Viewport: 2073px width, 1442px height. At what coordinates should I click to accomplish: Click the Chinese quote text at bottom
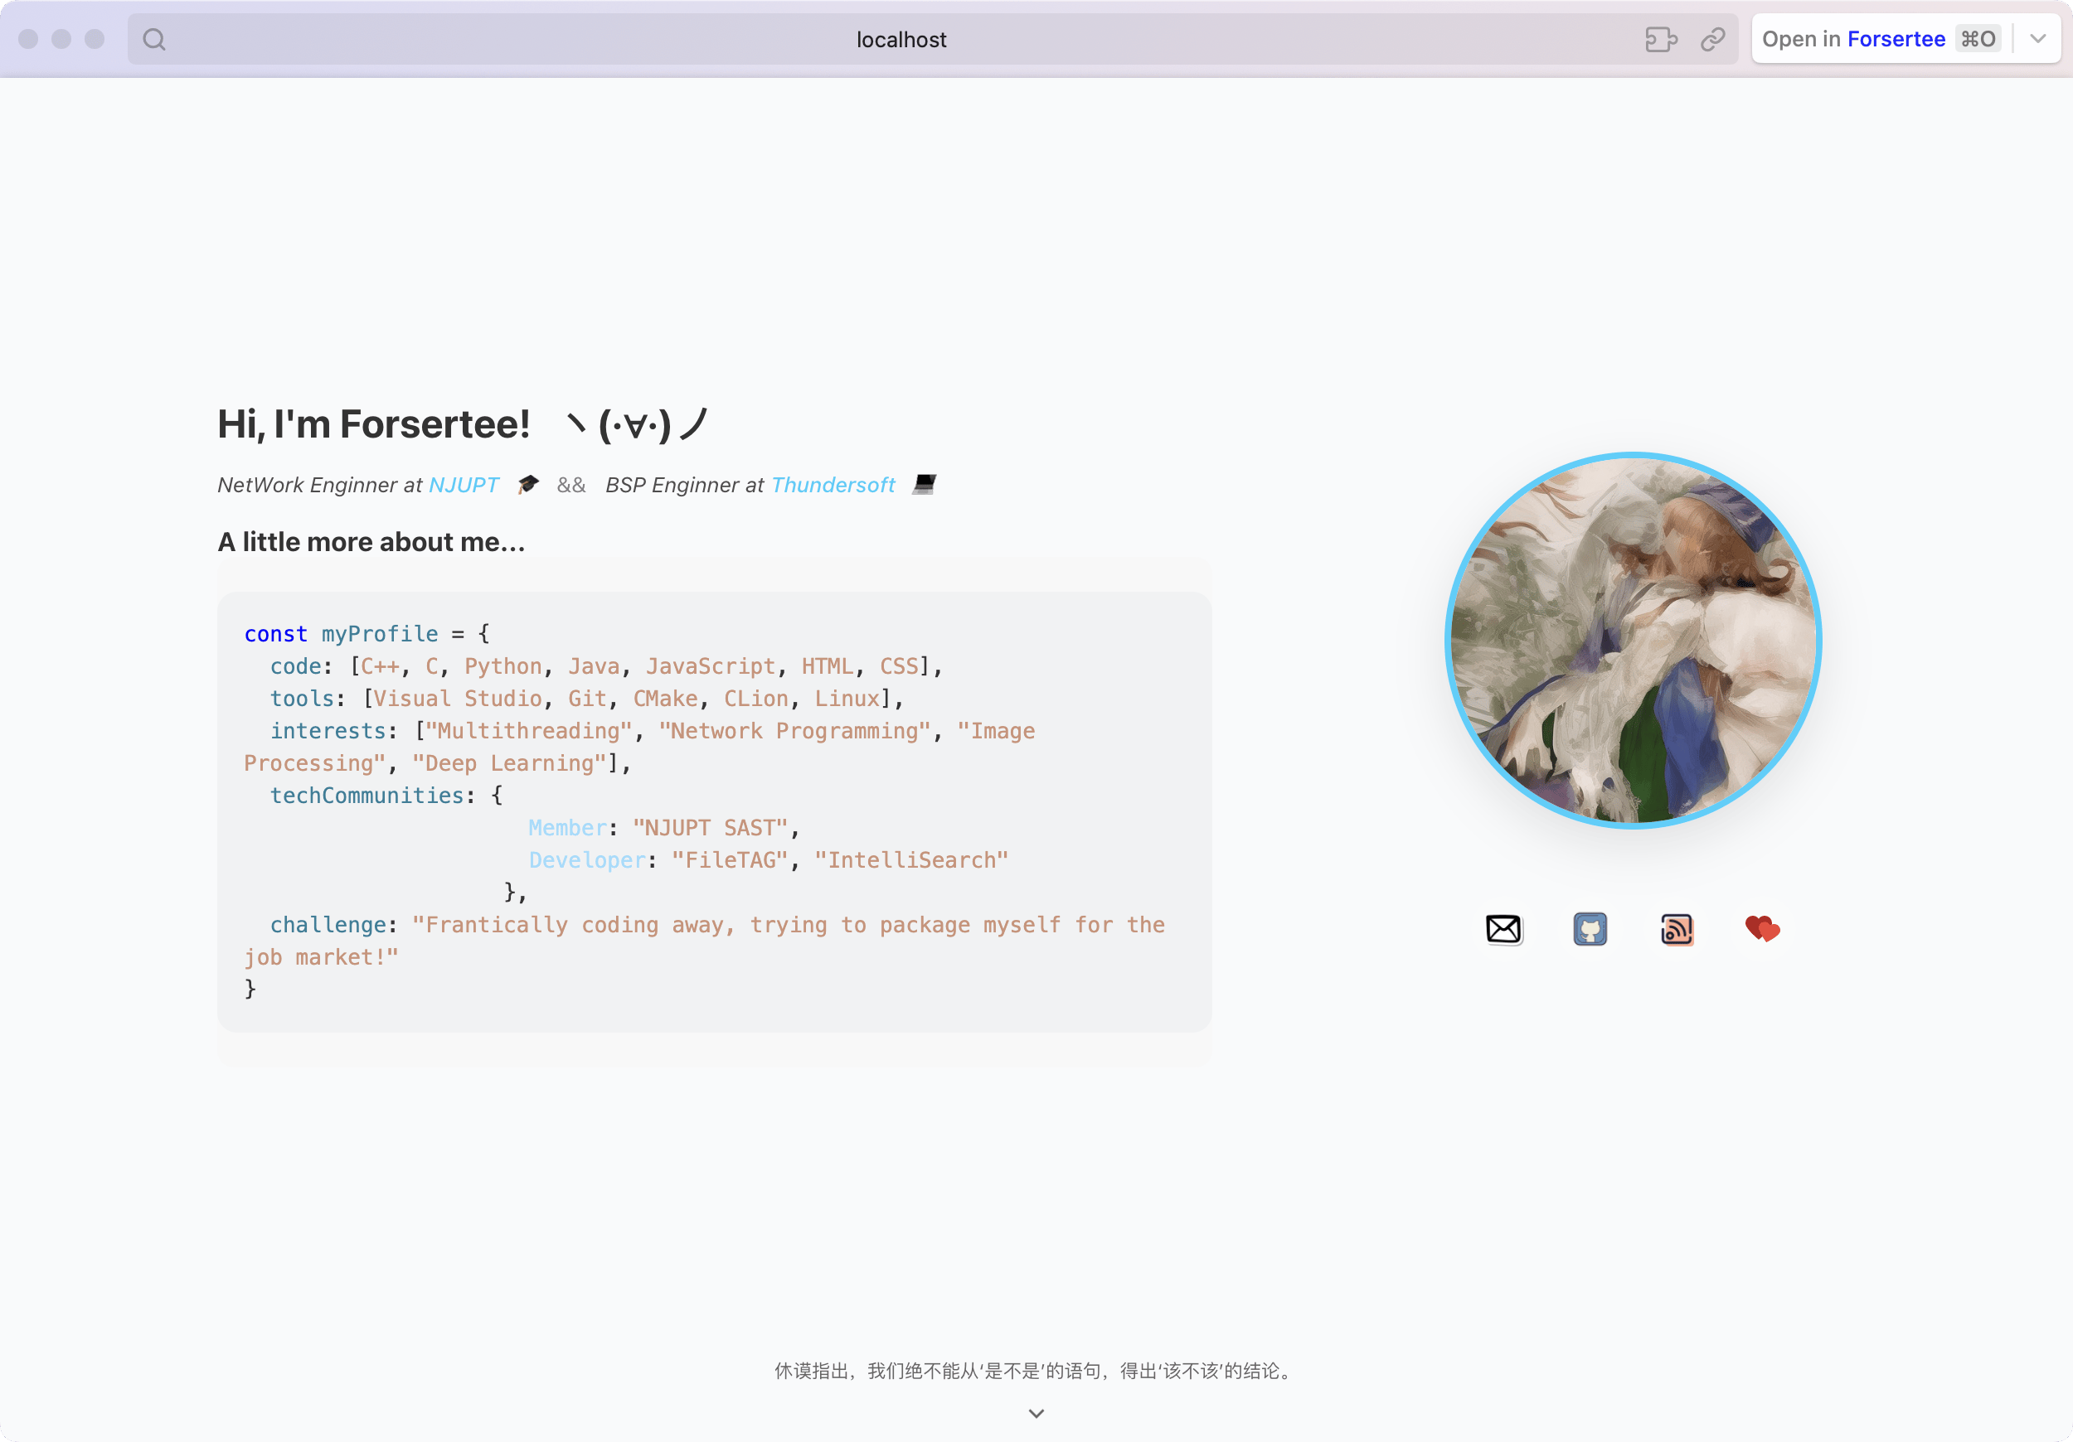coord(1036,1371)
